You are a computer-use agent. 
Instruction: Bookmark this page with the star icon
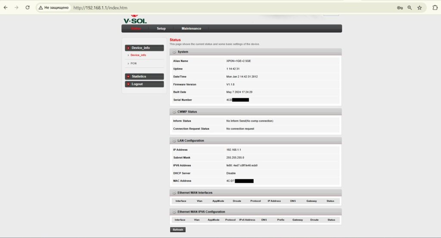[x=419, y=8]
